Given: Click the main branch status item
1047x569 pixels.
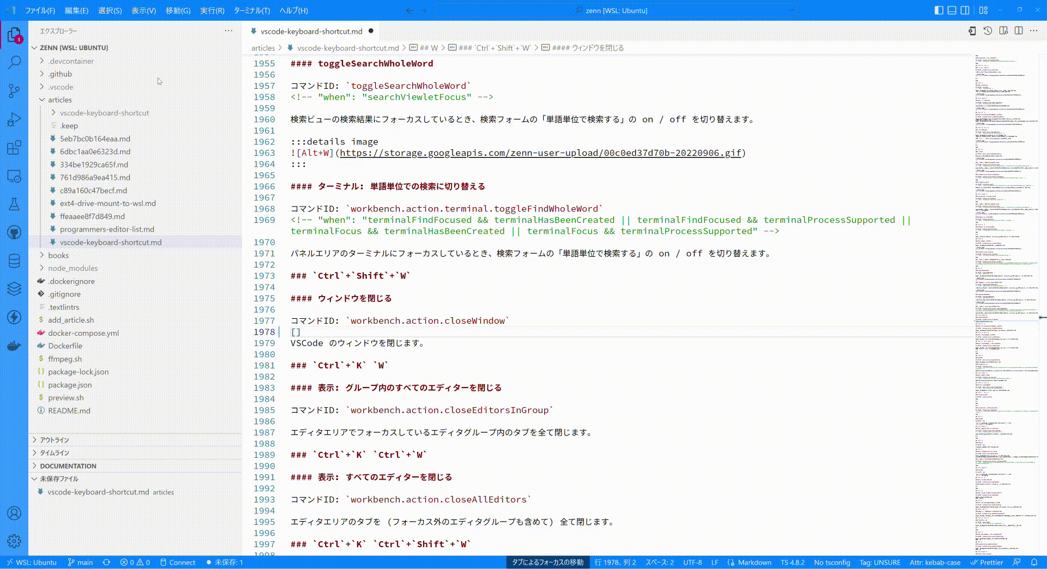Looking at the screenshot, I should (80, 562).
